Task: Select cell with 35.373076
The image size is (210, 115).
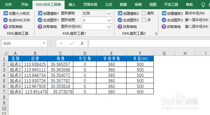Action: pyautogui.click(x=61, y=92)
